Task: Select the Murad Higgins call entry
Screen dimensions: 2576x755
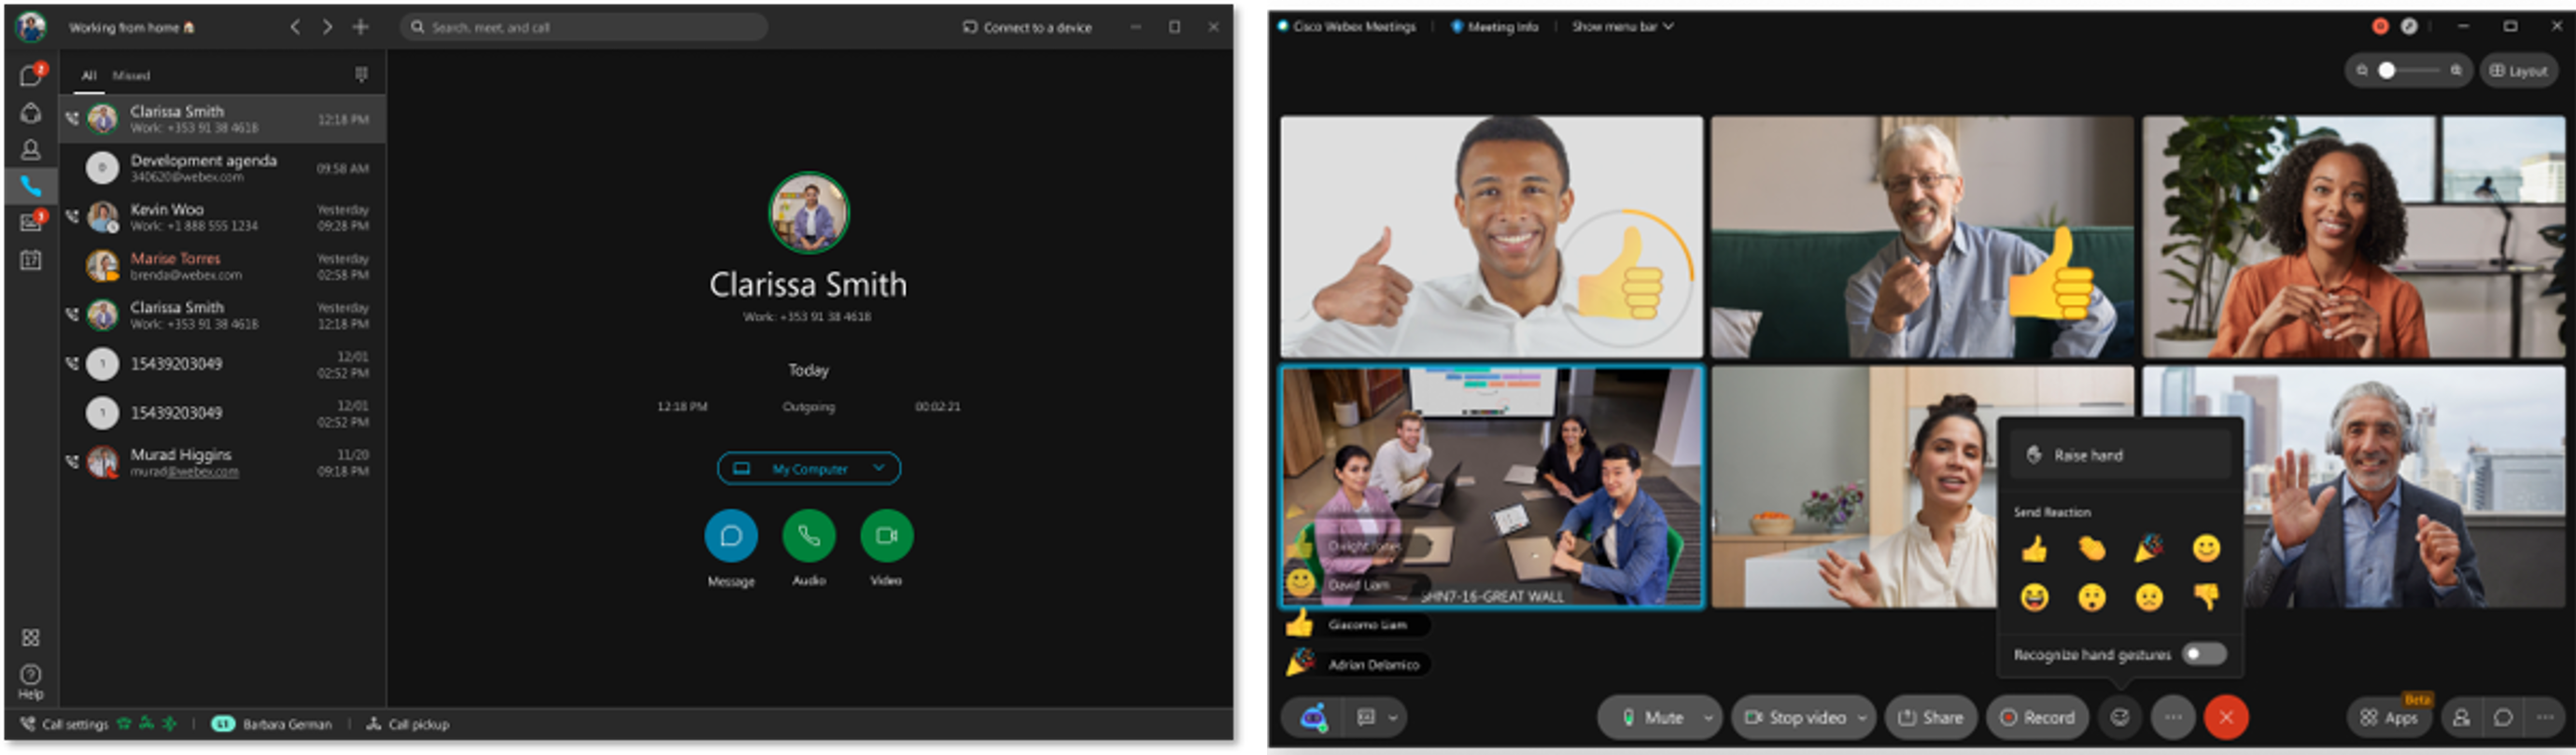Action: point(222,462)
